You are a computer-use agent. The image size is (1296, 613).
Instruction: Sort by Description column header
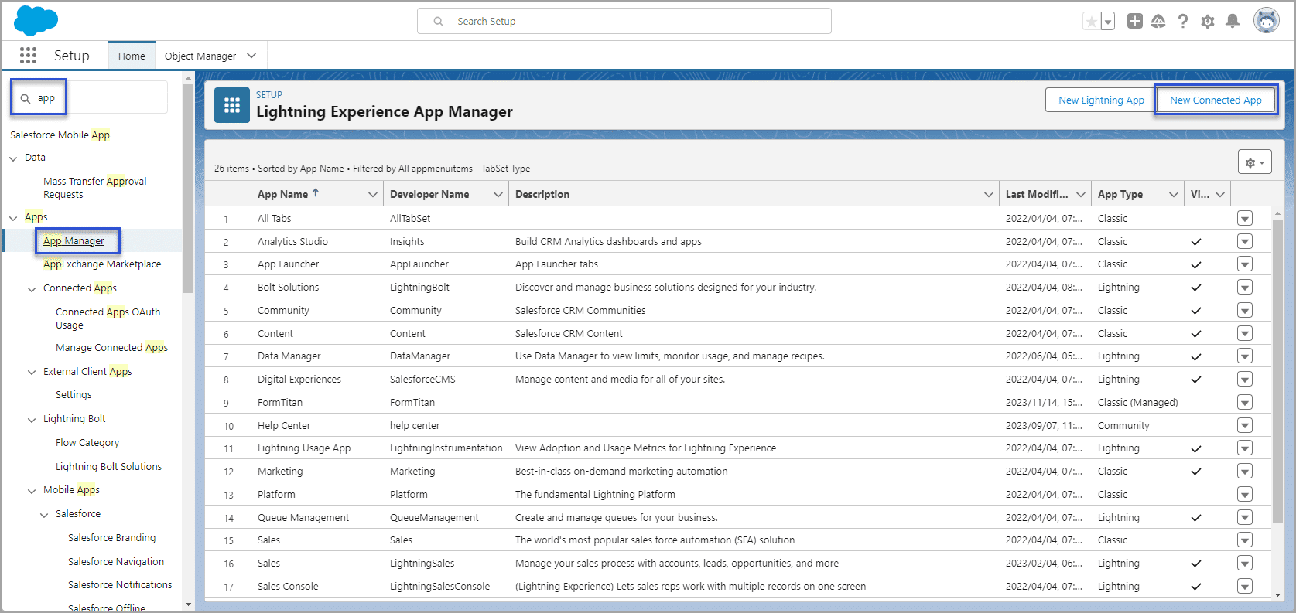[542, 194]
